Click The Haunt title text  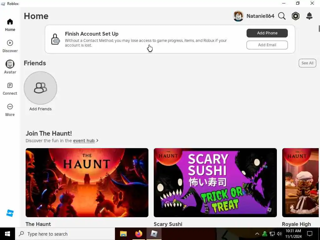(38, 224)
